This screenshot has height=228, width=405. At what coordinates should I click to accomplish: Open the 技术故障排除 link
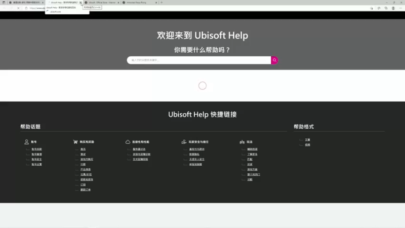click(x=140, y=159)
